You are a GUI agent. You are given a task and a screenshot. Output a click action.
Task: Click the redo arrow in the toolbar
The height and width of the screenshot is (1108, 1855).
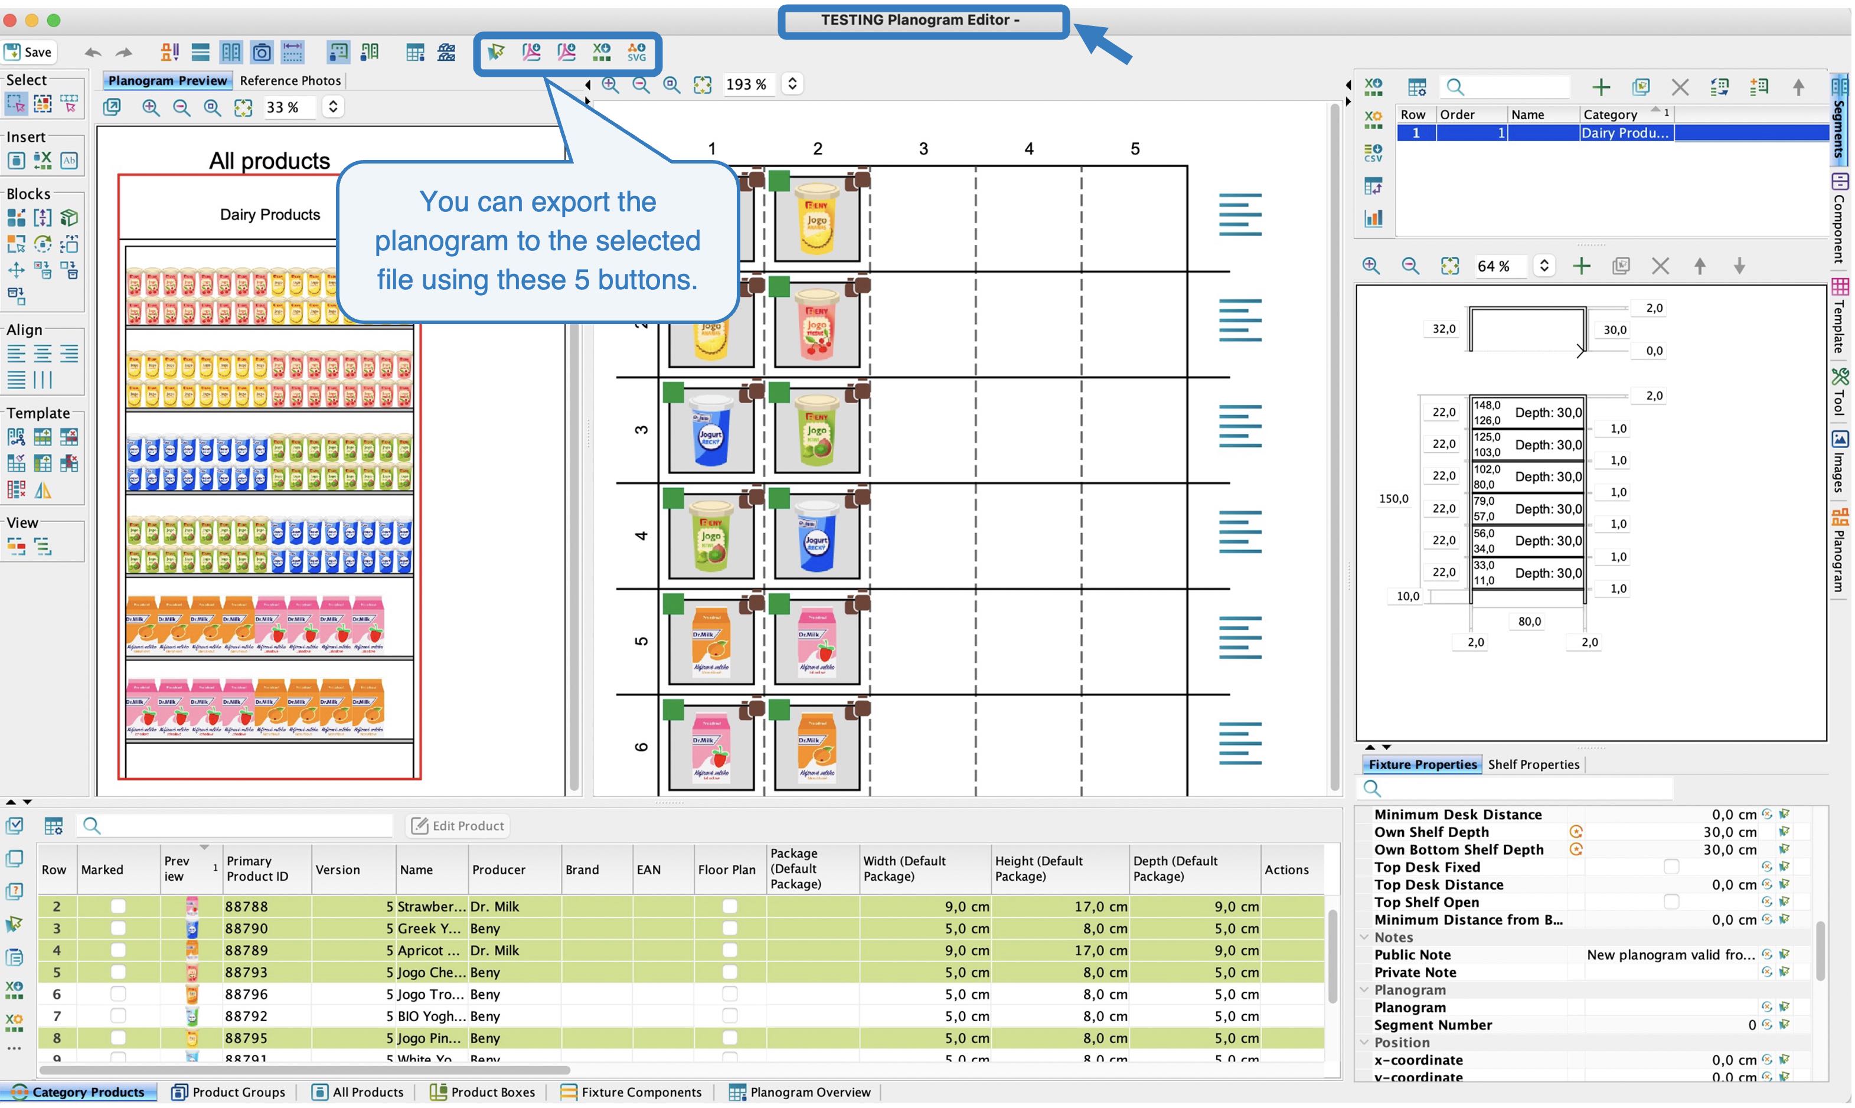[124, 53]
